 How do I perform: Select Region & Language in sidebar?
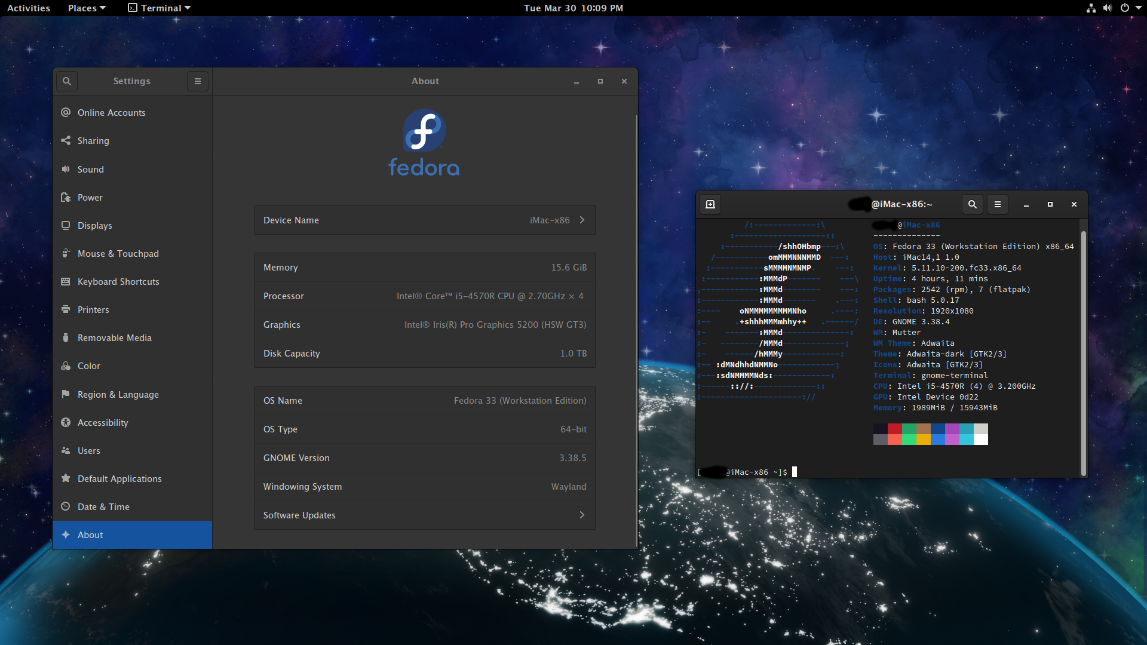coord(133,394)
